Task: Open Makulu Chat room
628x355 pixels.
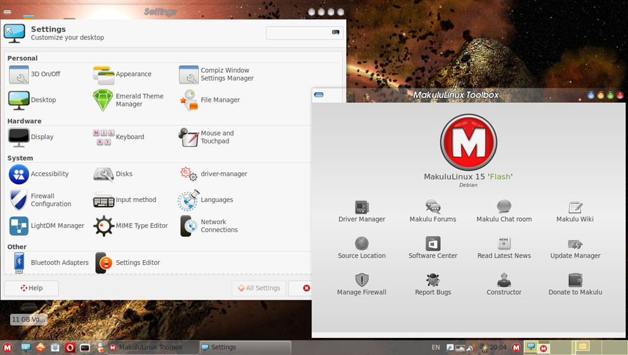Action: (504, 211)
